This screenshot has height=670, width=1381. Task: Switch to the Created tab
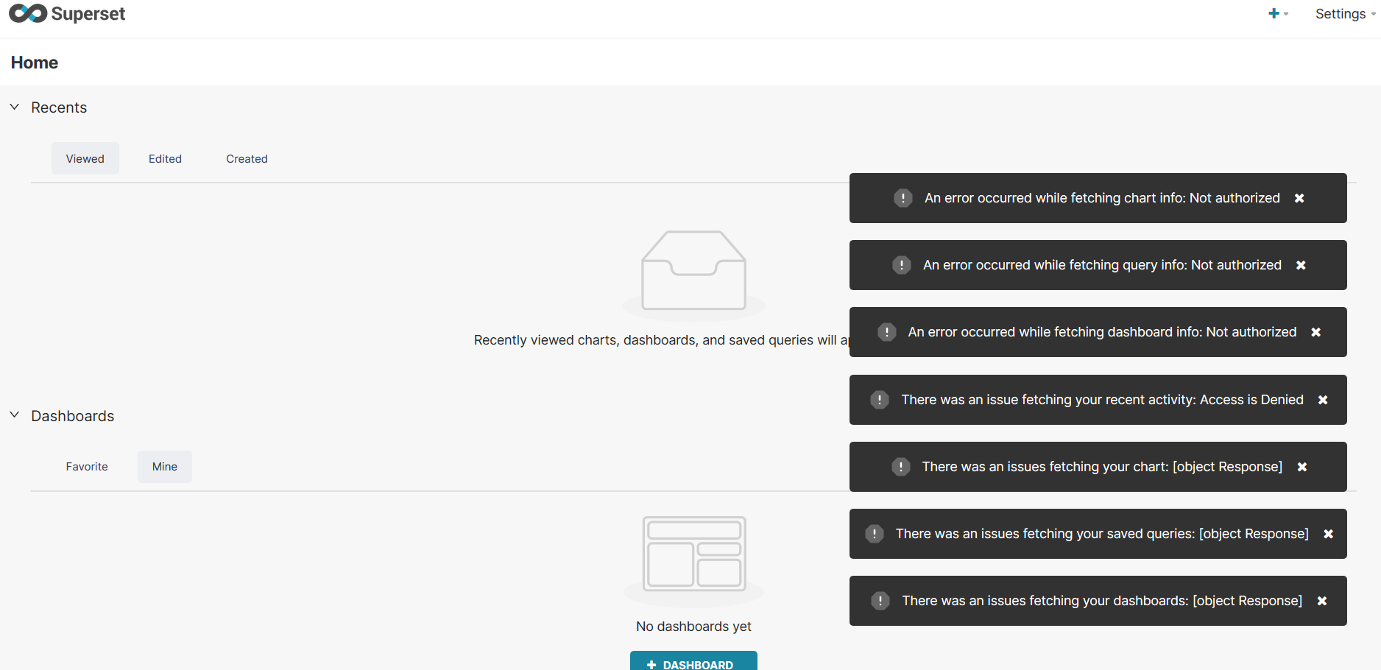point(247,158)
